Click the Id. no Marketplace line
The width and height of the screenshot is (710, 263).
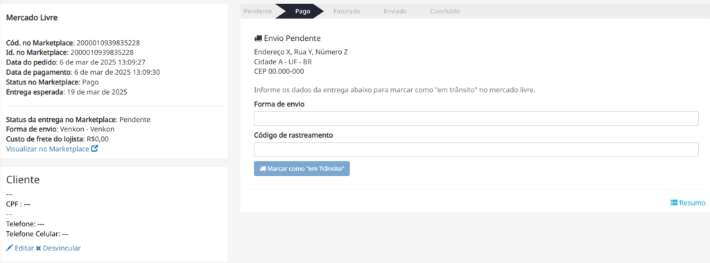pyautogui.click(x=70, y=52)
